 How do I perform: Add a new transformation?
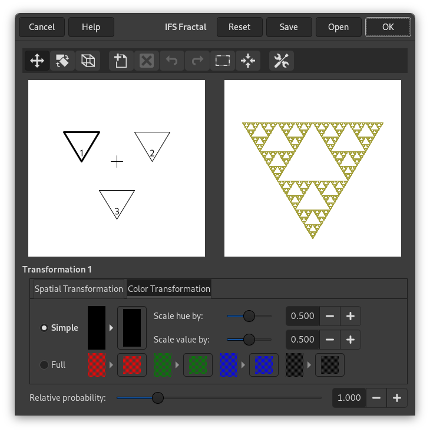coord(121,61)
